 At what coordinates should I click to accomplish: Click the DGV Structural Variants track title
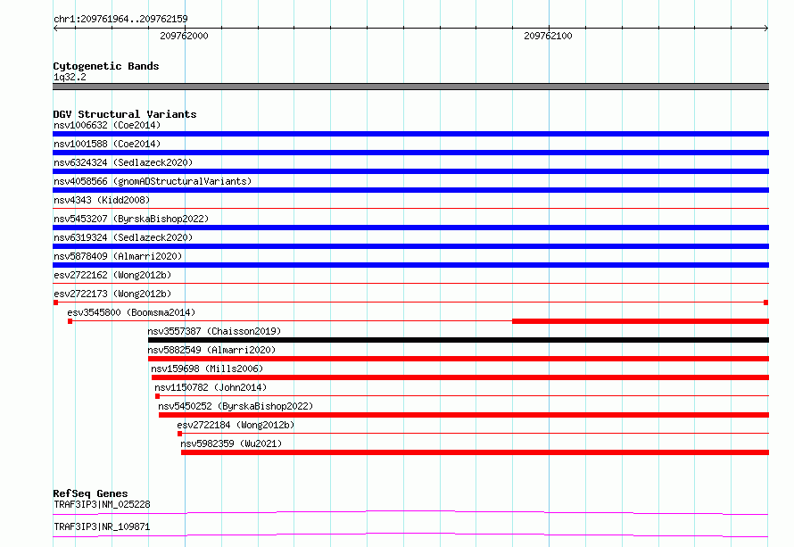tap(125, 114)
